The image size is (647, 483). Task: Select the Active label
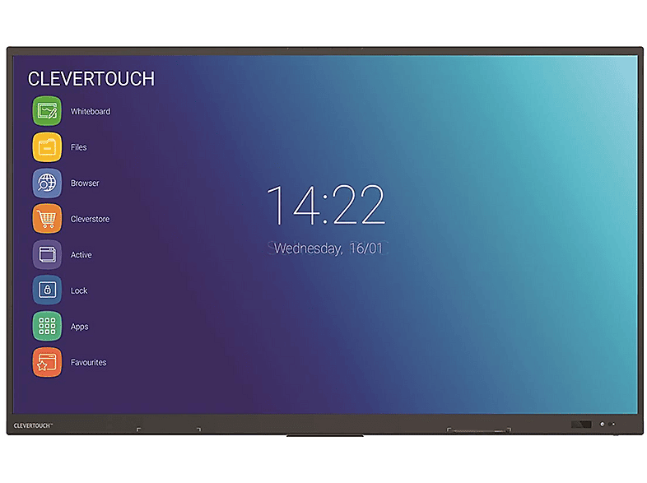(x=81, y=255)
